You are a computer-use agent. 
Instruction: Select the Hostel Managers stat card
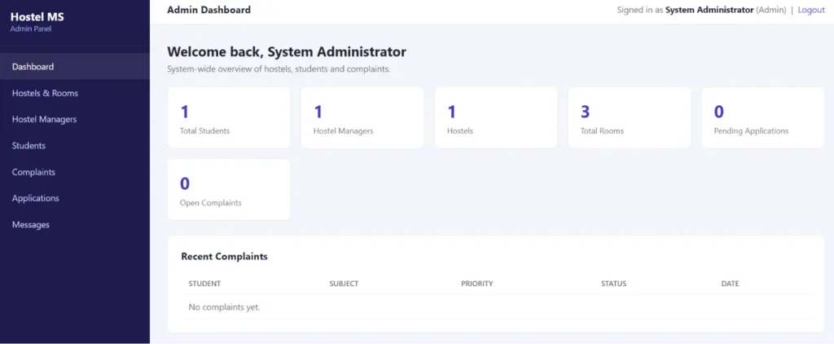point(362,117)
